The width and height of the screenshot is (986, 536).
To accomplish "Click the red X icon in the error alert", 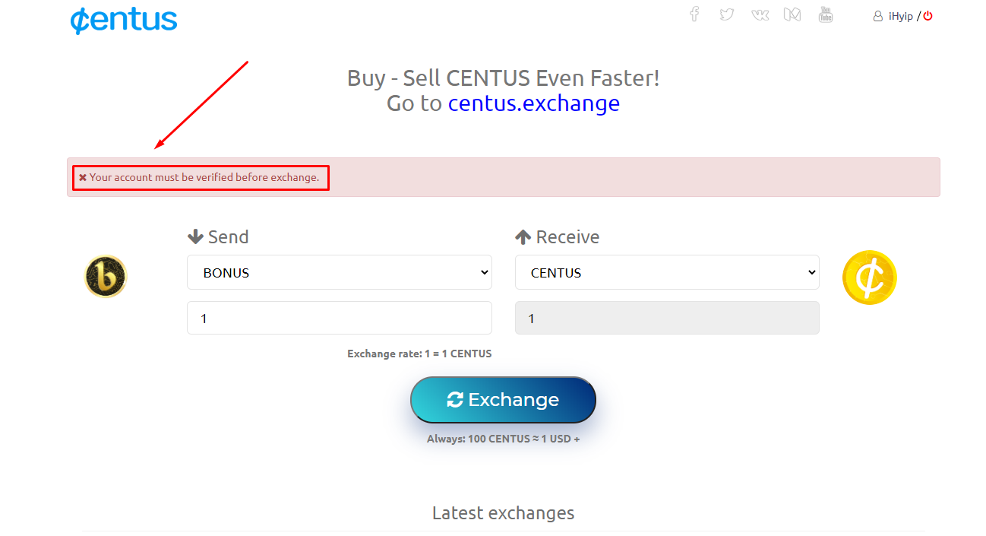I will (x=83, y=177).
